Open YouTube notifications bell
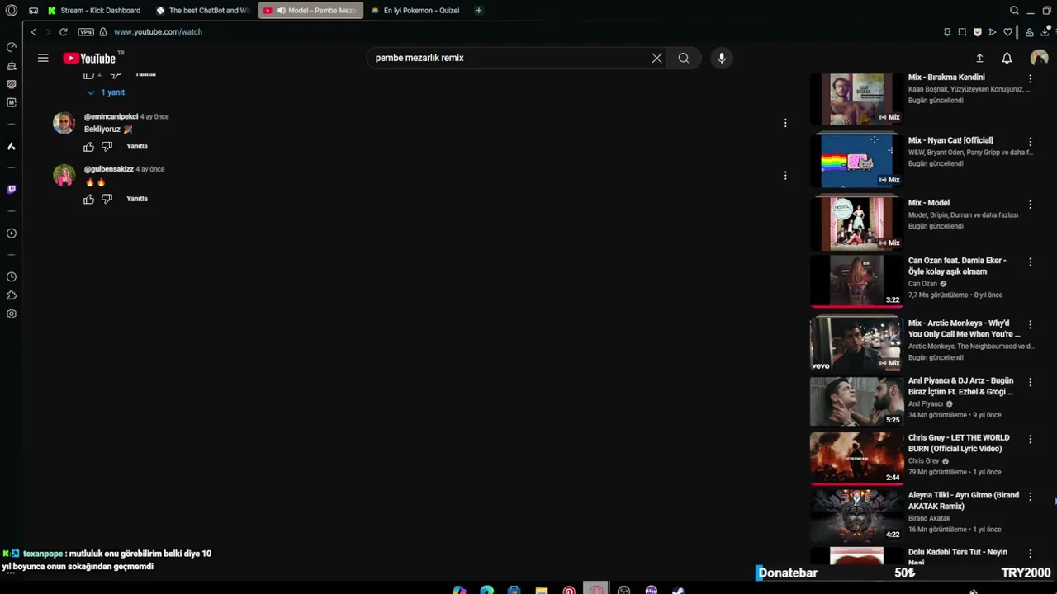 (x=1007, y=58)
